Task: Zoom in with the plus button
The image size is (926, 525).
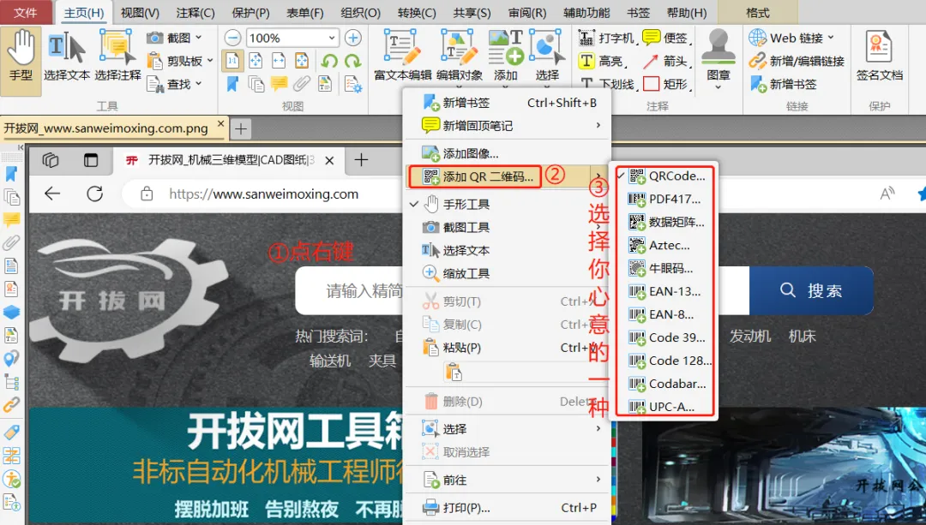Action: tap(353, 39)
